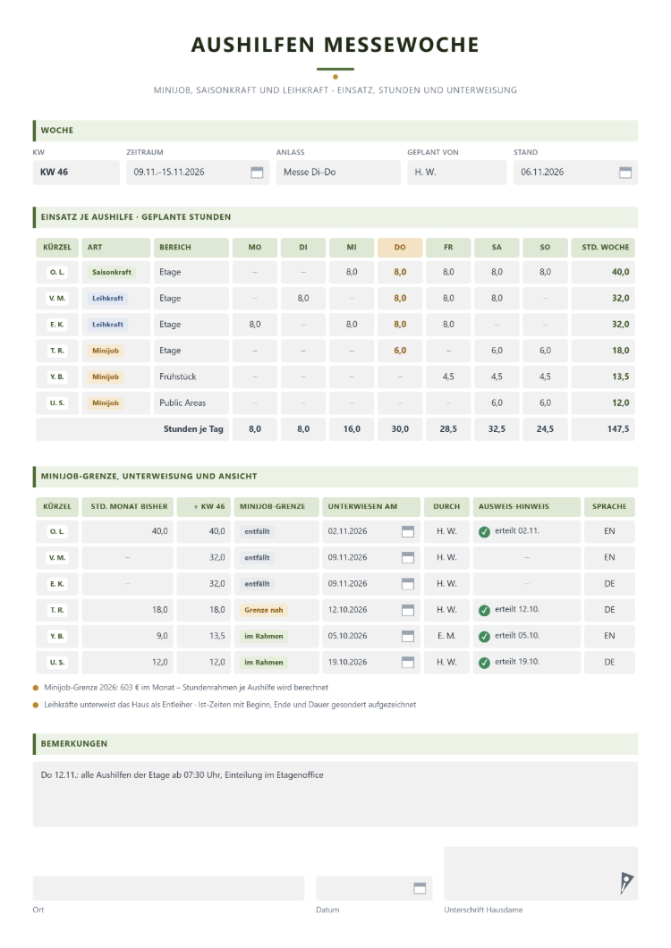Click the Frühstück cell for Y. B.
671x948 pixels.
(x=191, y=377)
